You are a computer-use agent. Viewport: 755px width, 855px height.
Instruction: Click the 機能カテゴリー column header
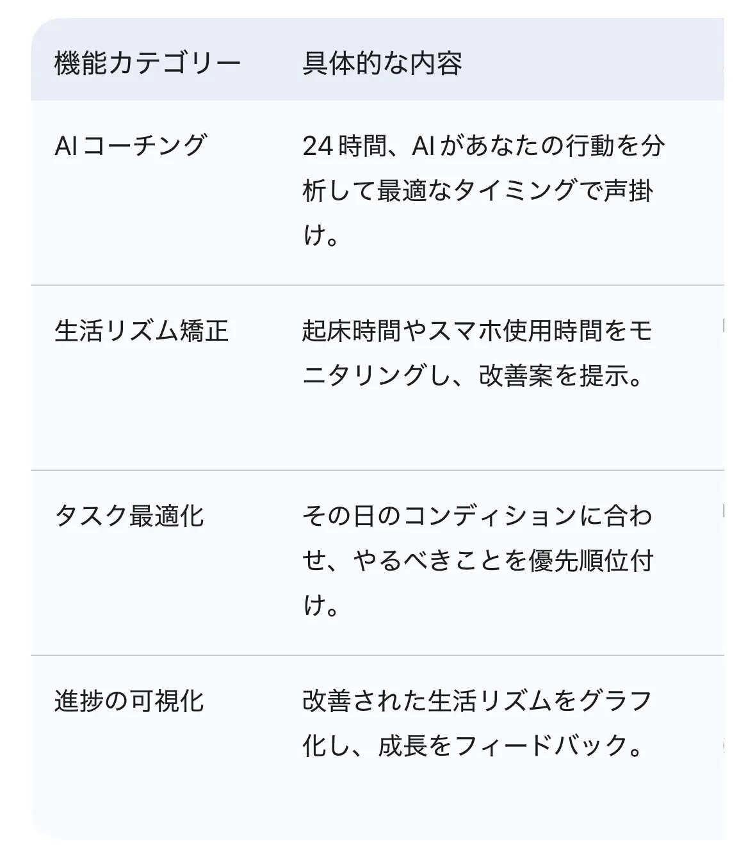pos(147,63)
